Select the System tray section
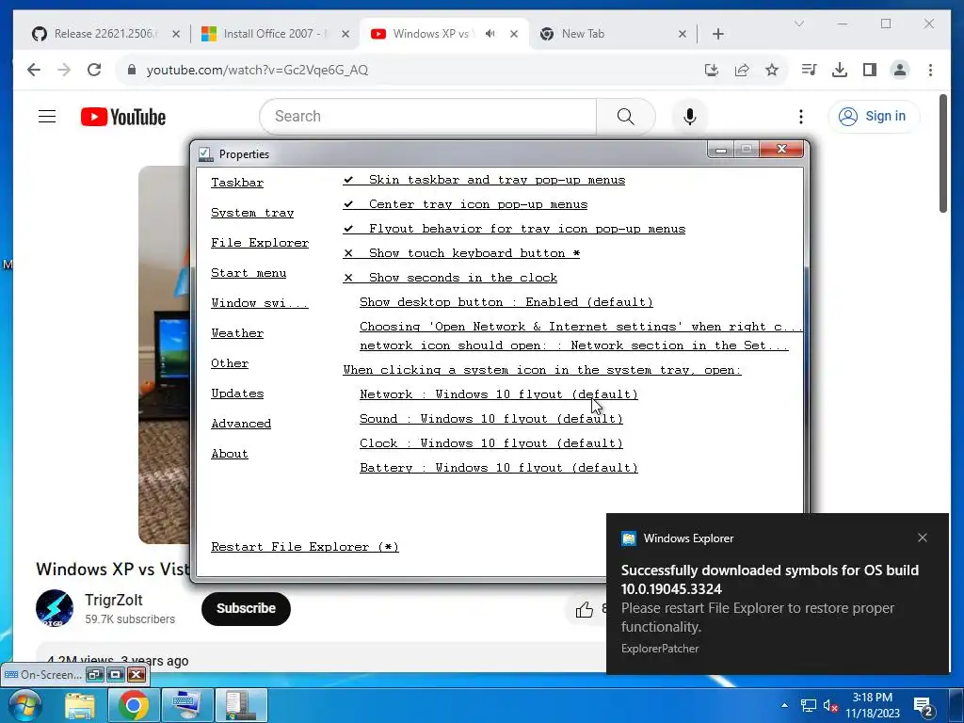964x723 pixels. [252, 213]
